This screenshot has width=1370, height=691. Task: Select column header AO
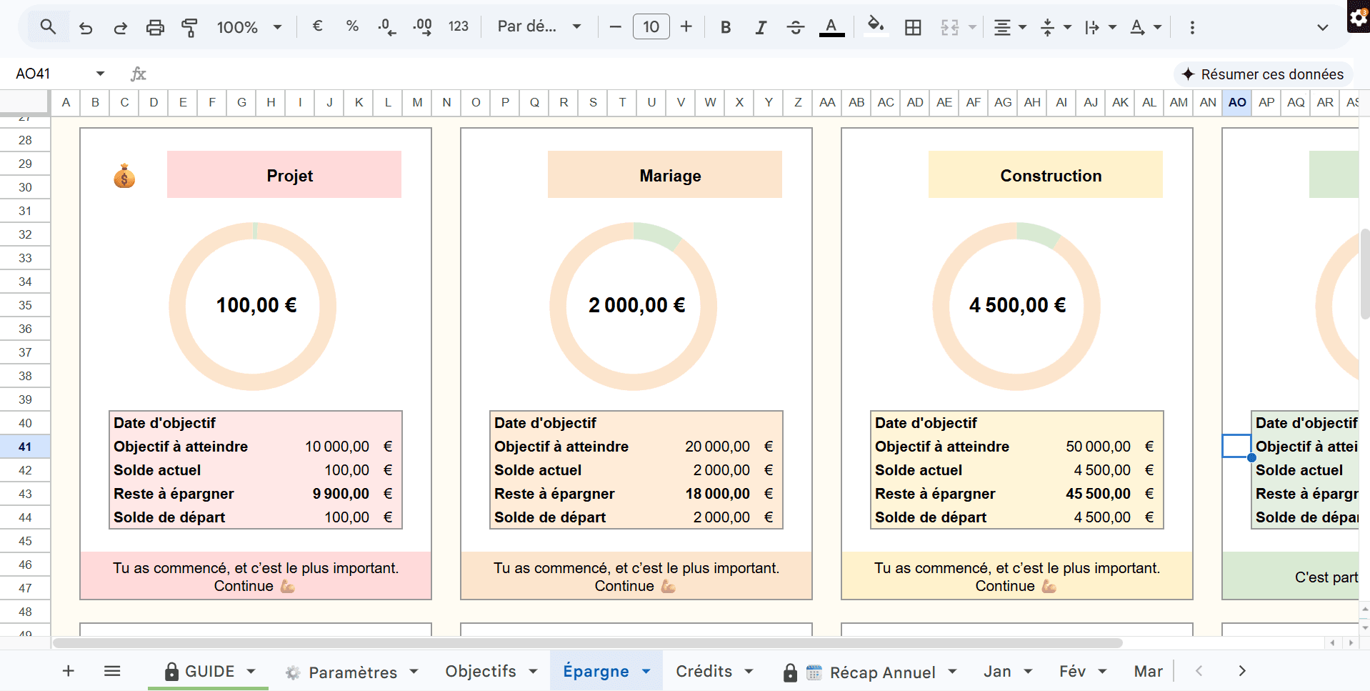[1237, 102]
